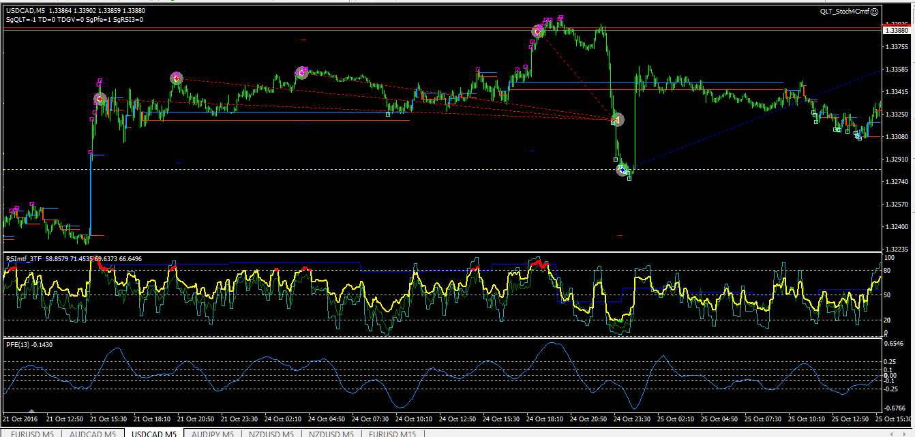
Task: Select circle marker where red dashed lines converge
Action: click(x=617, y=120)
